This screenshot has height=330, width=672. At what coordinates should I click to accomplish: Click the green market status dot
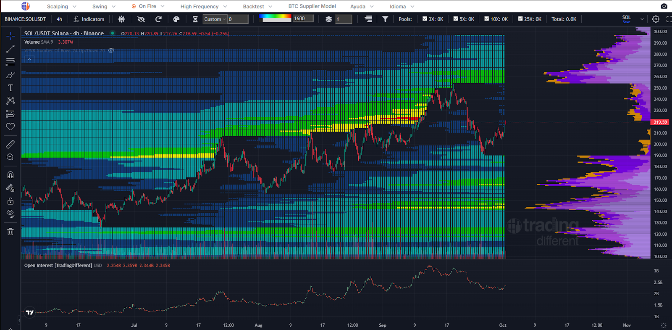[113, 33]
